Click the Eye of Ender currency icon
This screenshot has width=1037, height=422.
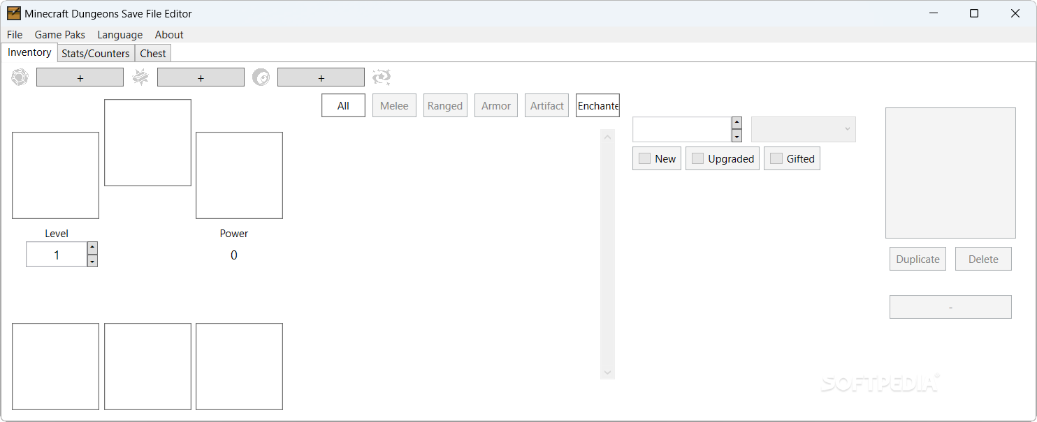click(261, 77)
